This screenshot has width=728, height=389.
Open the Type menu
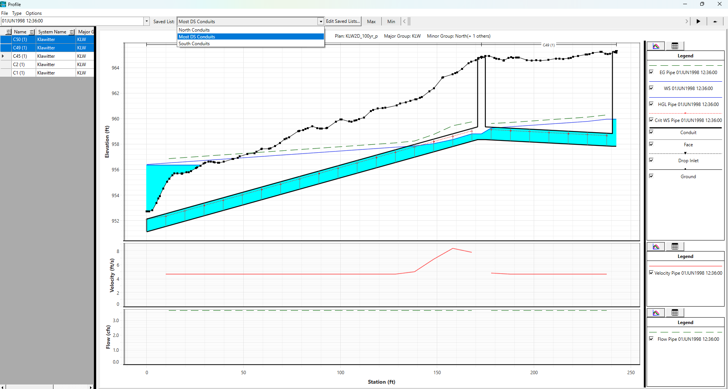[17, 13]
